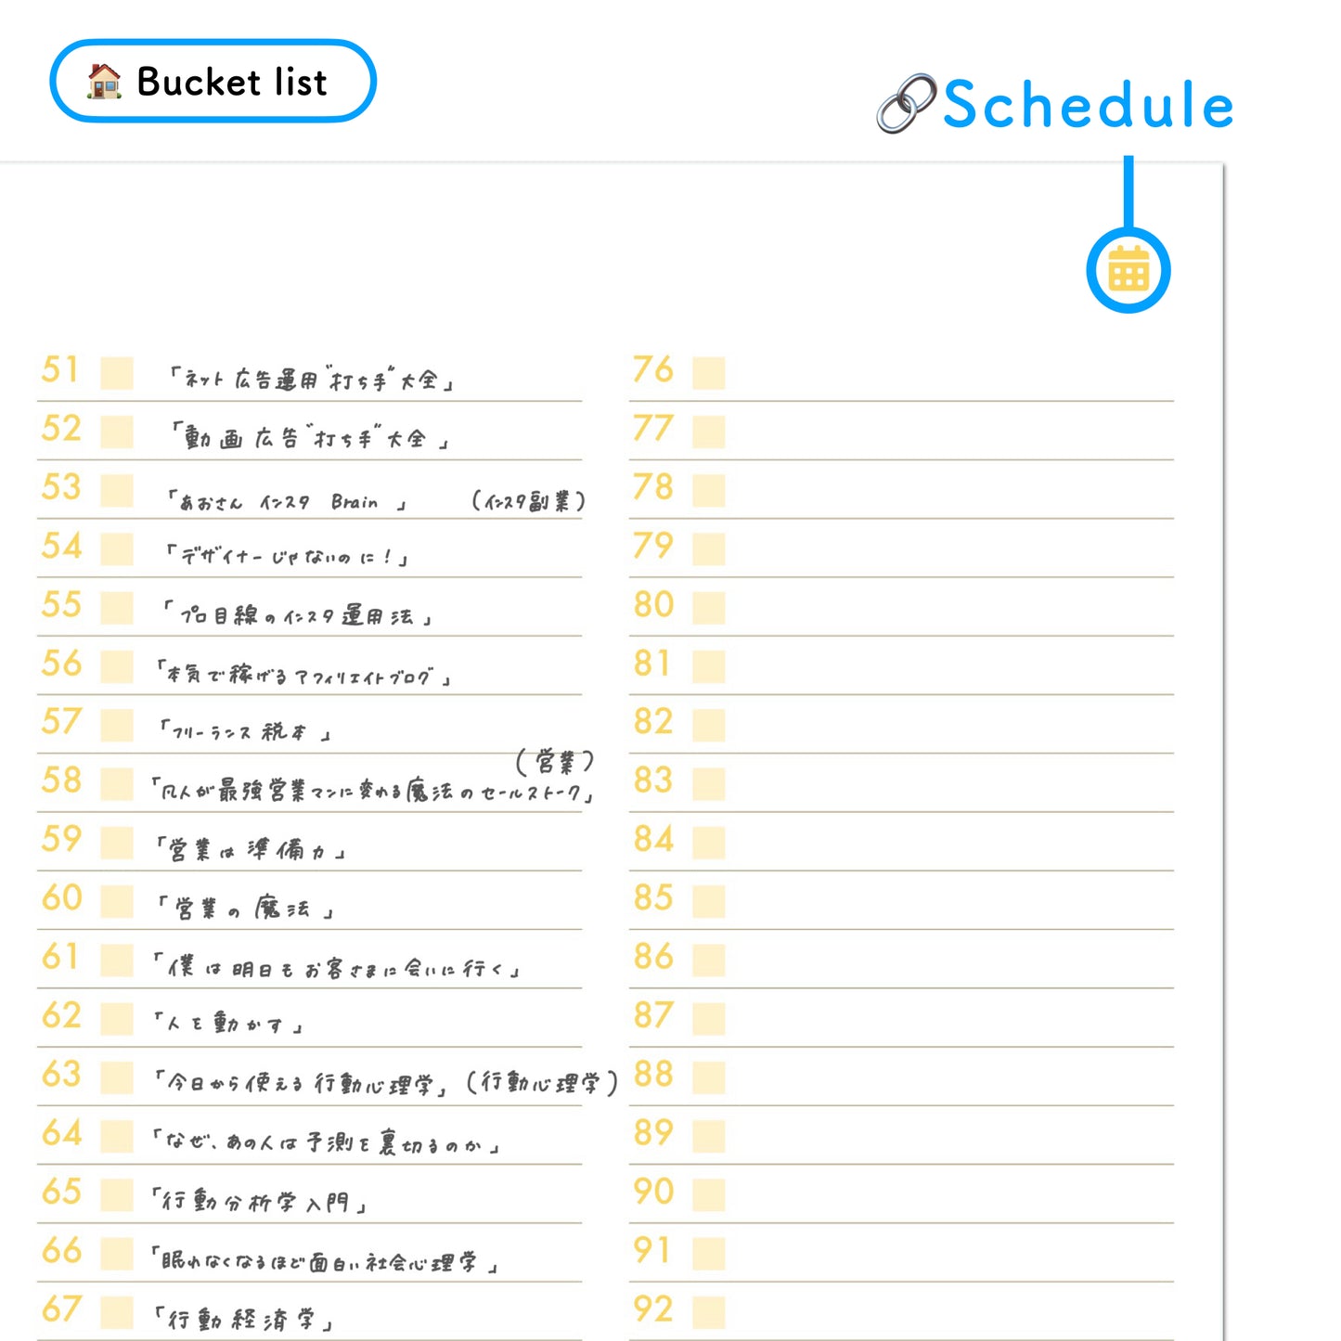The image size is (1341, 1341).
Task: Mark item 58 checkbox as done
Action: (x=117, y=784)
